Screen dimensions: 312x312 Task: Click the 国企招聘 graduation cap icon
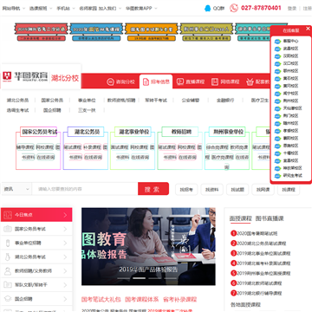click(x=8, y=299)
